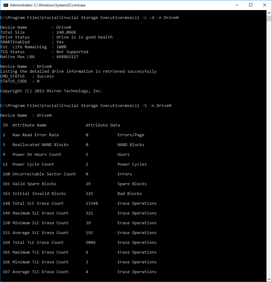The height and width of the screenshot is (282, 272).
Task: Click the 'Uncorrectable Sector Count' attribute
Action: tap(44, 174)
